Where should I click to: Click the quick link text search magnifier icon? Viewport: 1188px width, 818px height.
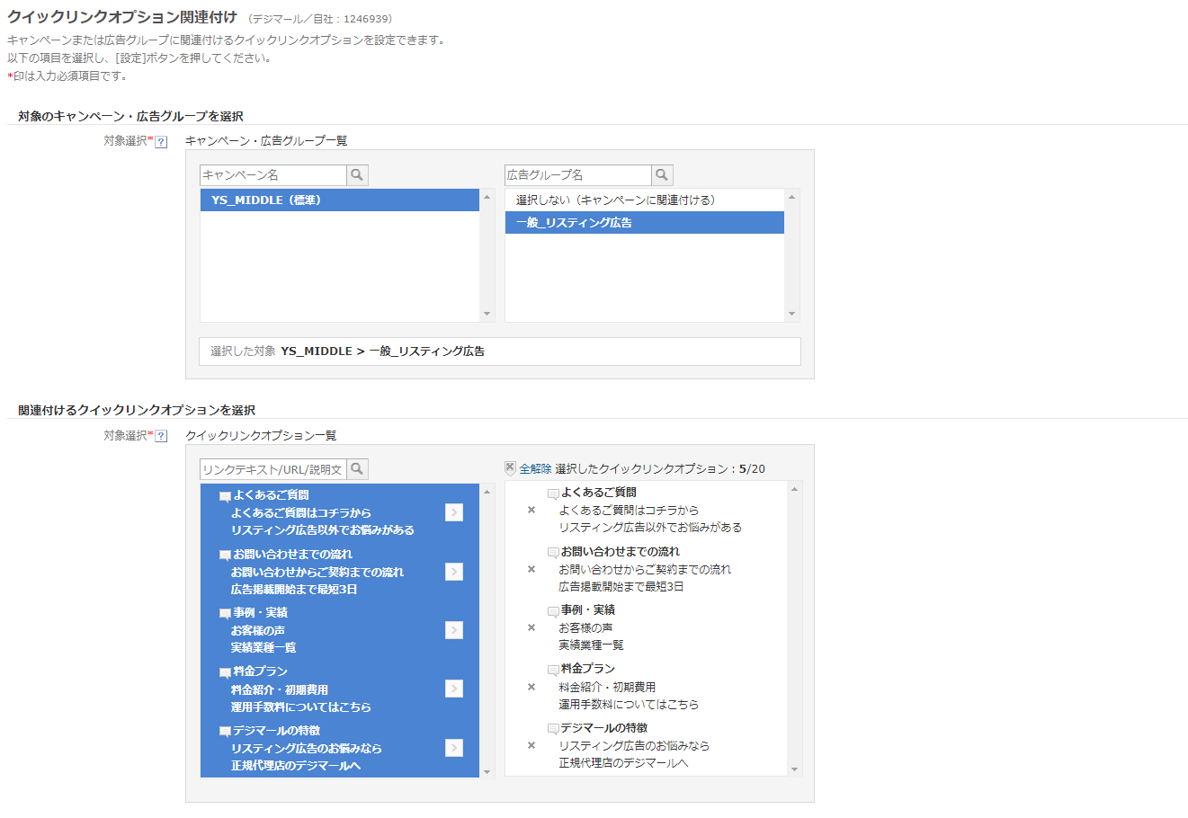(x=357, y=469)
